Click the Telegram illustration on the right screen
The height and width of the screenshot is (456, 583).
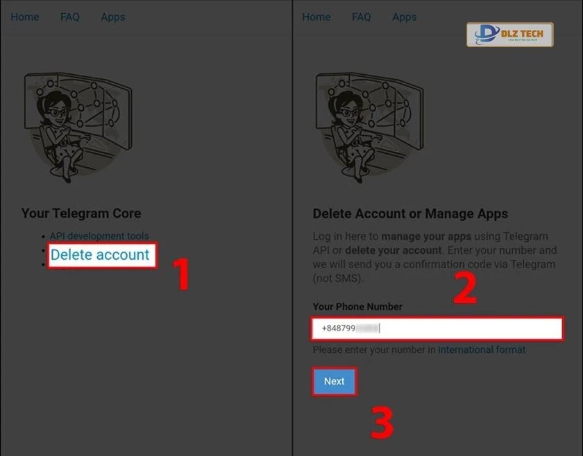369,128
